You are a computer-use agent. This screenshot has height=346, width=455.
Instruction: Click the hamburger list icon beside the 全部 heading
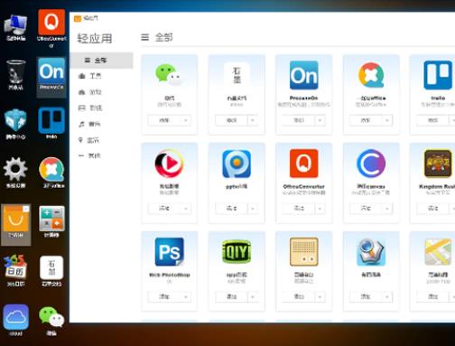click(x=145, y=37)
